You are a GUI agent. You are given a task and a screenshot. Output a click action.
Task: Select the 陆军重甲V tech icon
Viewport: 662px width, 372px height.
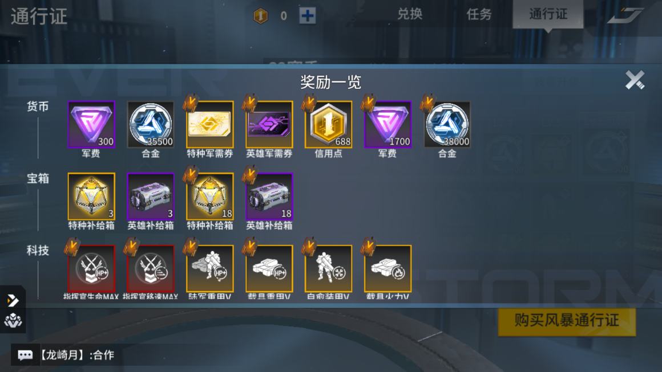[x=210, y=268]
